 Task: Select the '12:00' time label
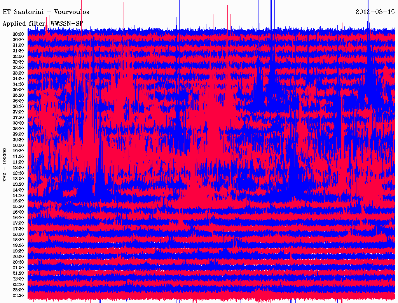point(18,167)
